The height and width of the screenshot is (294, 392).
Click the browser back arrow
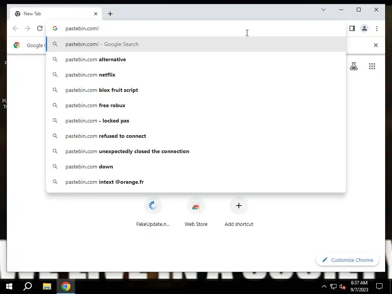click(15, 28)
